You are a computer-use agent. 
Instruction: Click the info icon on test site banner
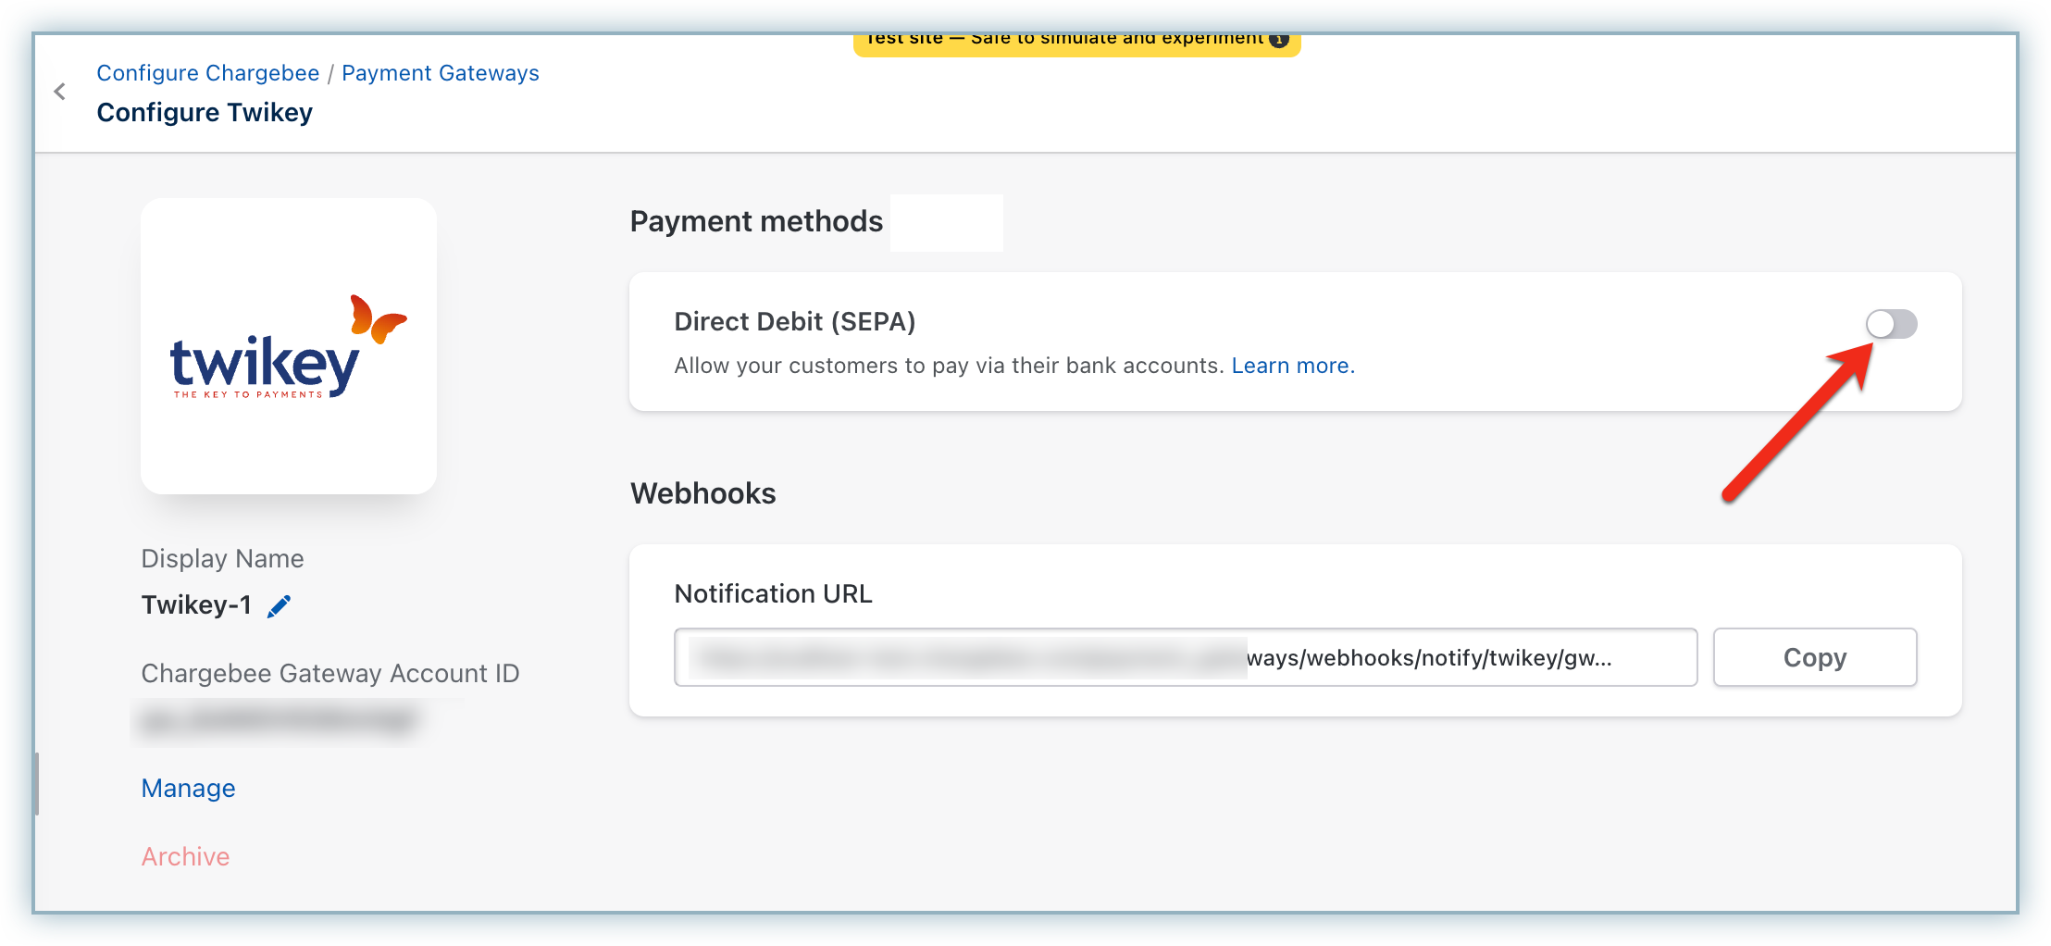[x=1279, y=40]
